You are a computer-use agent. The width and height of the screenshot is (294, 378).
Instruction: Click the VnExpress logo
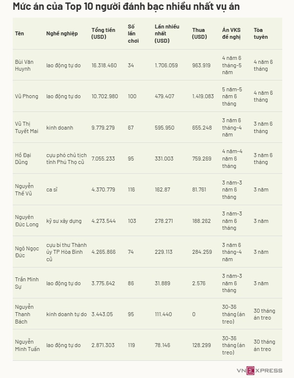tap(259, 371)
